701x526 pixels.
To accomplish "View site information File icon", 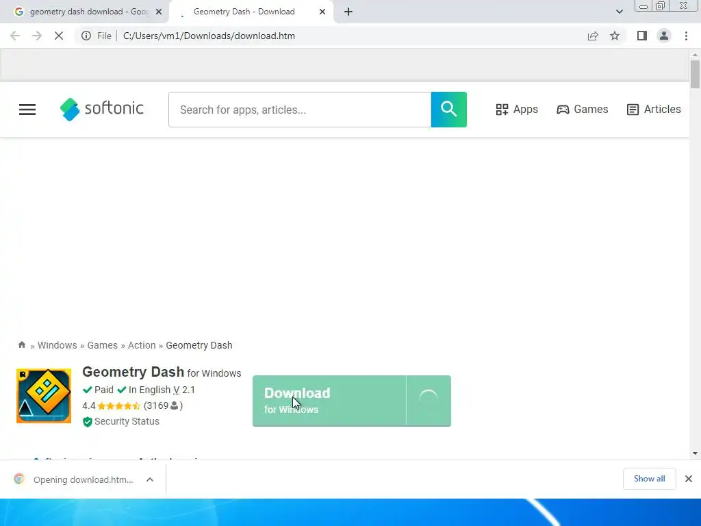I will [86, 36].
